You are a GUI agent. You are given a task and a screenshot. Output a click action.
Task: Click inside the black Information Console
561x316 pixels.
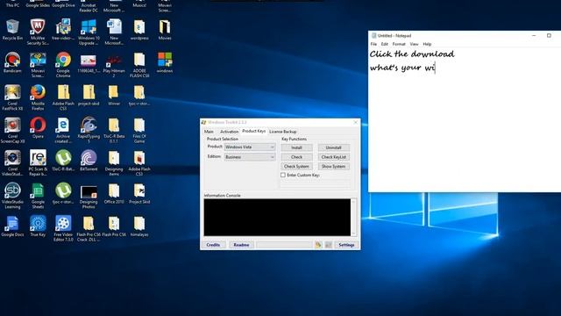[x=277, y=217]
